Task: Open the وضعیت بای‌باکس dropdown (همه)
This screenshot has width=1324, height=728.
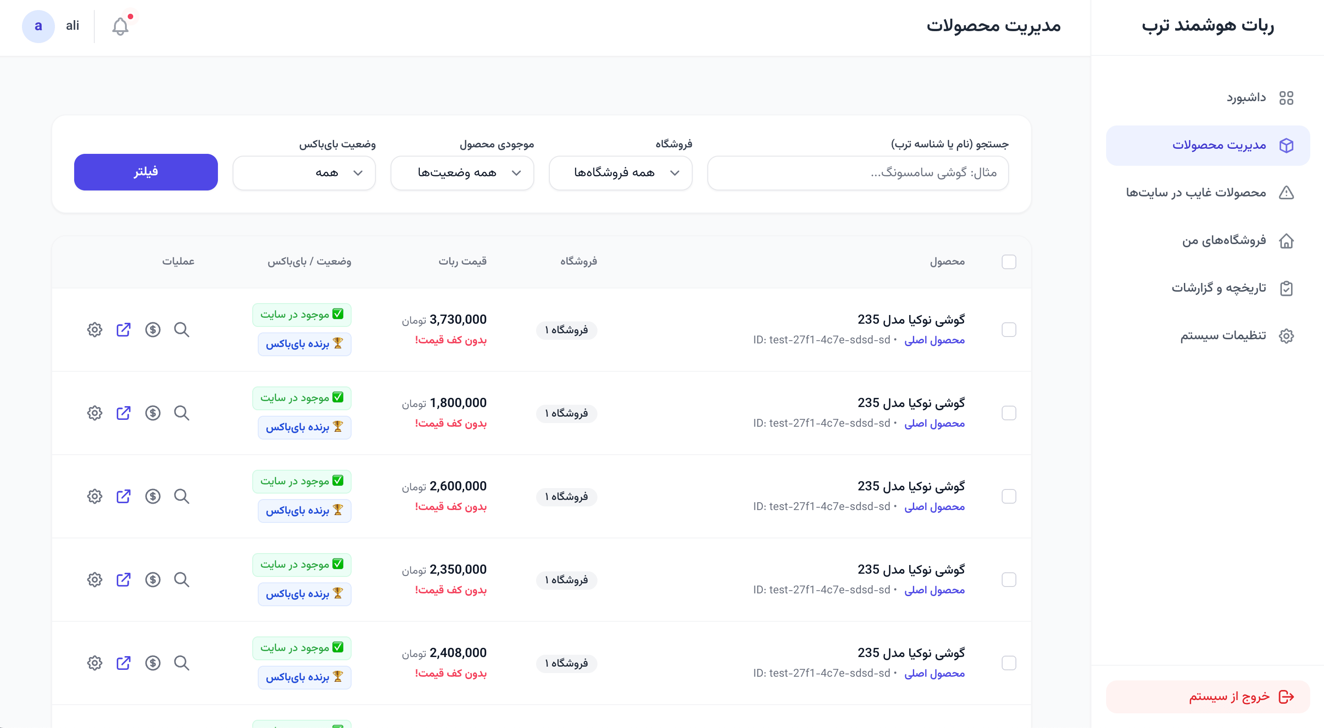Action: (x=304, y=173)
